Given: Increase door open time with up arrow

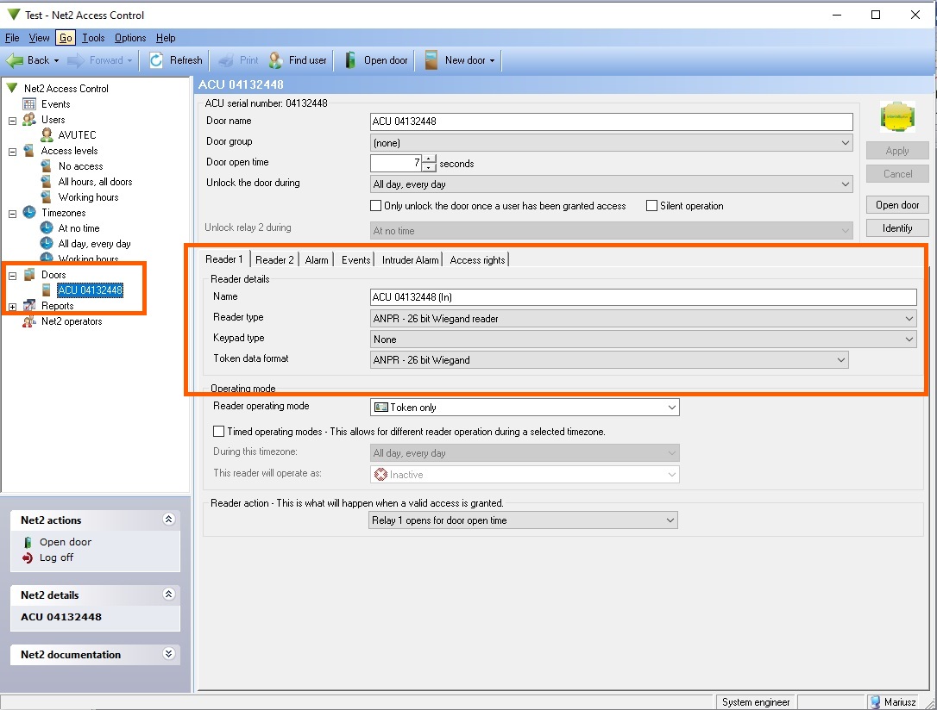Looking at the screenshot, I should coord(429,159).
